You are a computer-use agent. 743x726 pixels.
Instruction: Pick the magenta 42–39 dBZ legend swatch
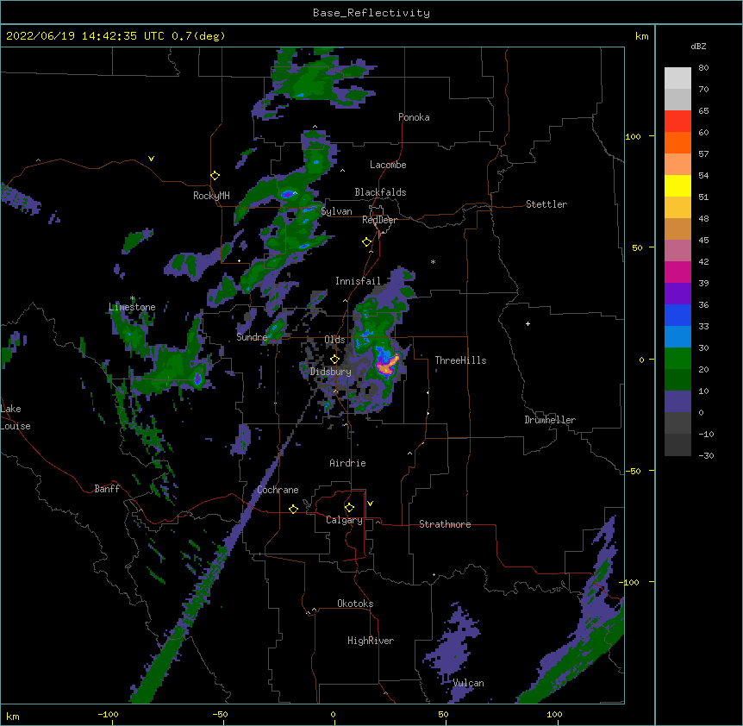click(x=677, y=272)
